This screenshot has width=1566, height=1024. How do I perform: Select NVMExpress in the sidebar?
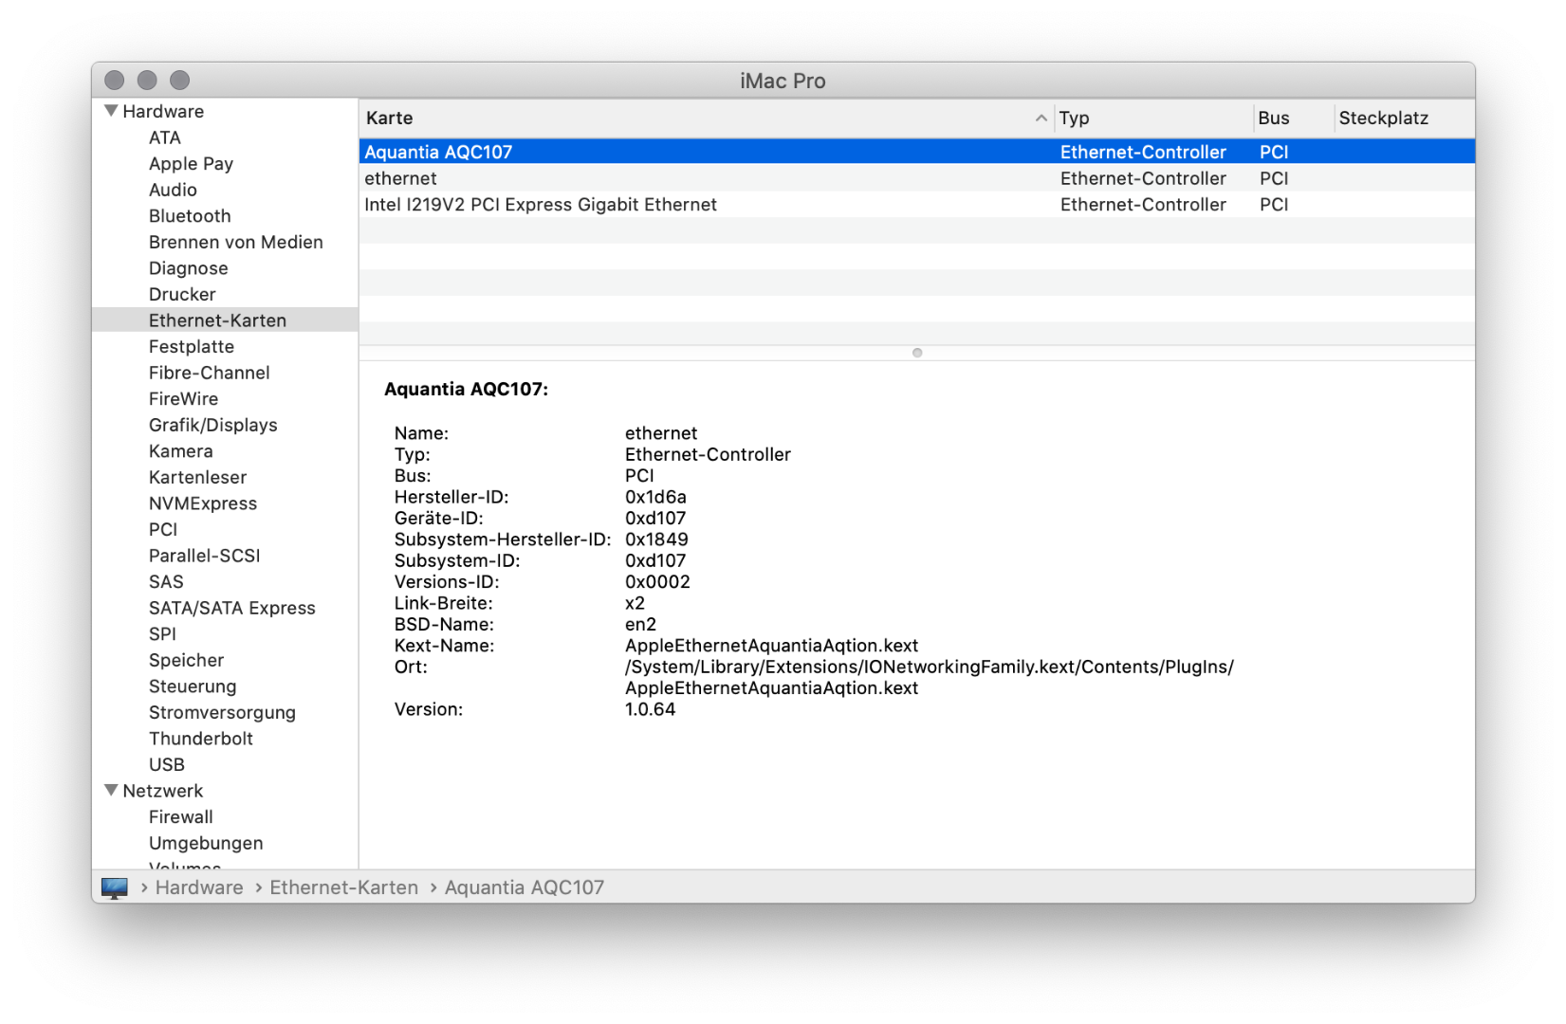tap(202, 503)
